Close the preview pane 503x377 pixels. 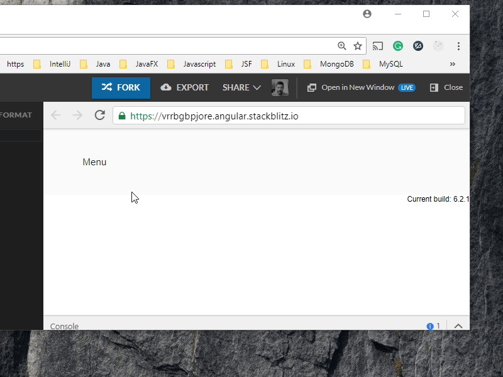446,88
